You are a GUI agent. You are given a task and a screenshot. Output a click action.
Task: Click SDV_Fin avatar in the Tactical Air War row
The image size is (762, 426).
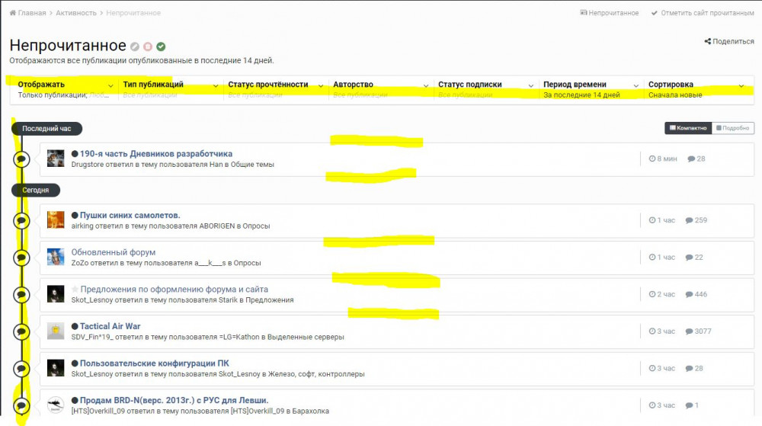pos(56,331)
